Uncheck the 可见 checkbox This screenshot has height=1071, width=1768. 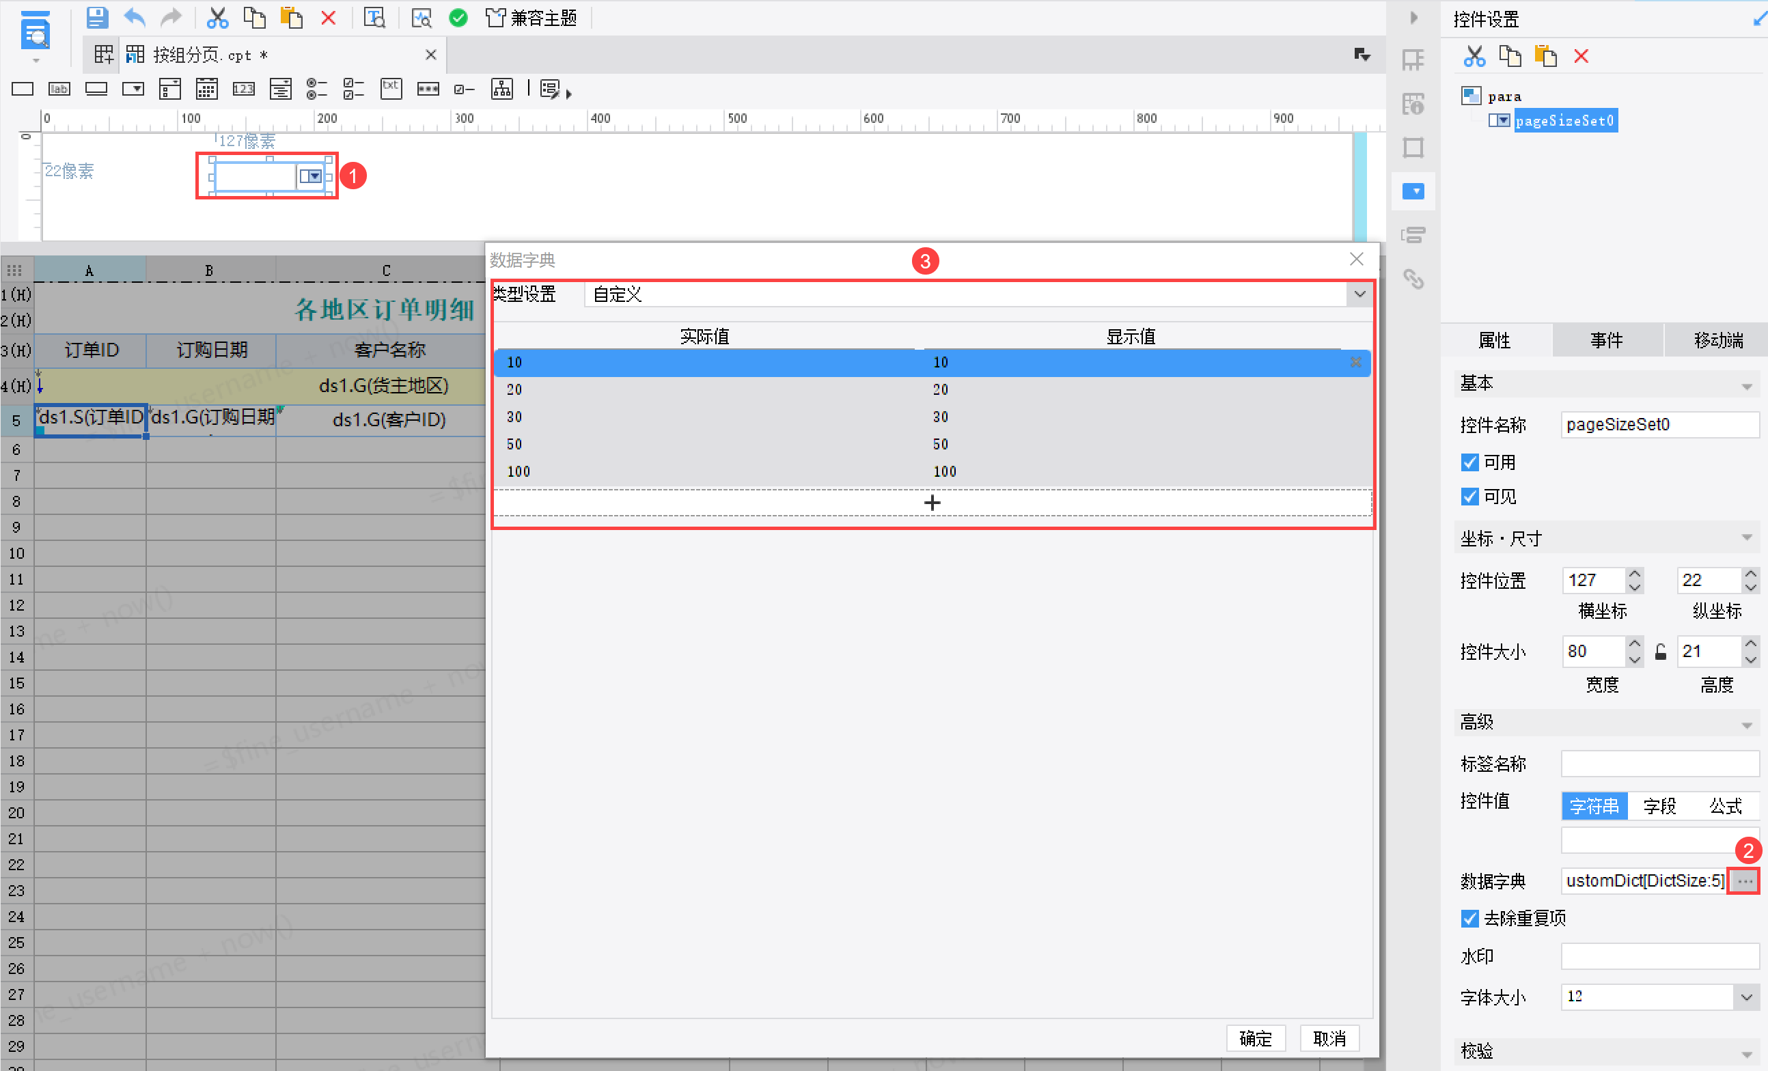(1469, 497)
